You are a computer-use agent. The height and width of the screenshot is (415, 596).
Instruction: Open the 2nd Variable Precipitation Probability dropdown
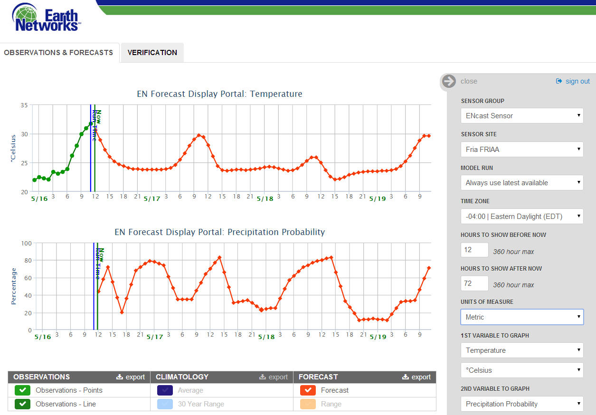pyautogui.click(x=522, y=404)
